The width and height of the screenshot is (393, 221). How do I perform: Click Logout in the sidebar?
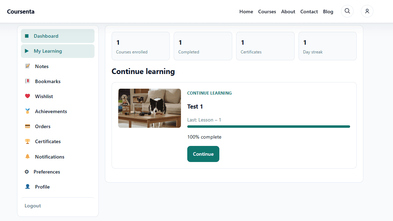[32, 206]
